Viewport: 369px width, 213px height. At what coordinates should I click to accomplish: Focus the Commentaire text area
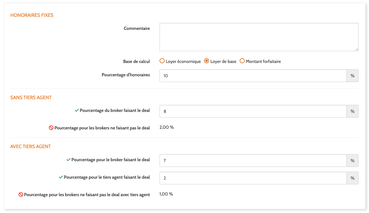[x=259, y=37]
